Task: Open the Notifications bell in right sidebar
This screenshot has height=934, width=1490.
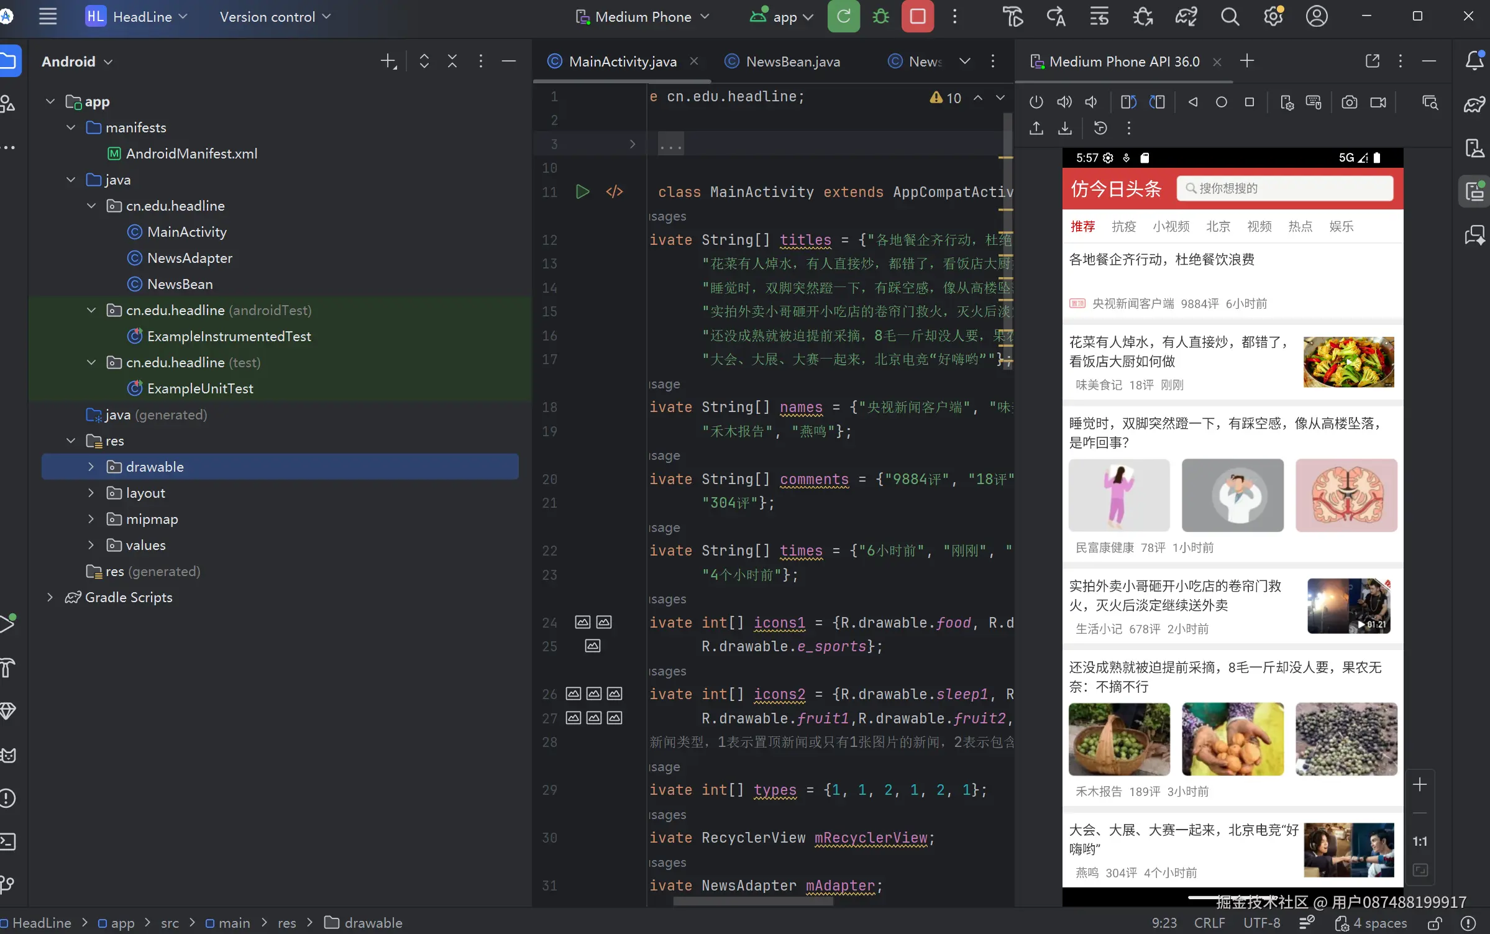Action: coord(1474,61)
